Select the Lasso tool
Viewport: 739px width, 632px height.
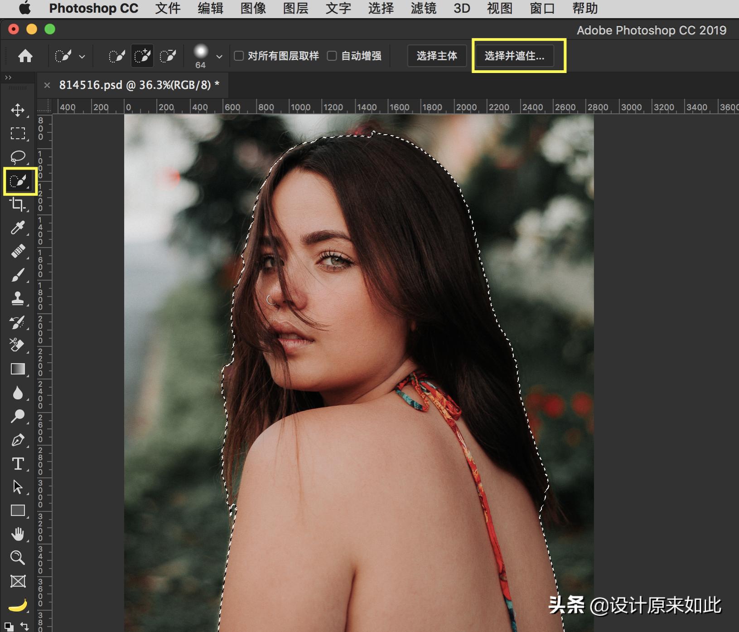coord(18,157)
